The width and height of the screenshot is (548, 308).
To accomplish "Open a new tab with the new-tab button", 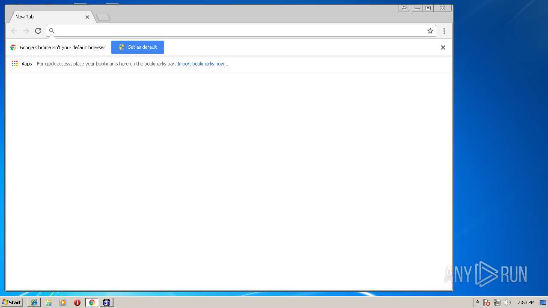I will 103,18.
